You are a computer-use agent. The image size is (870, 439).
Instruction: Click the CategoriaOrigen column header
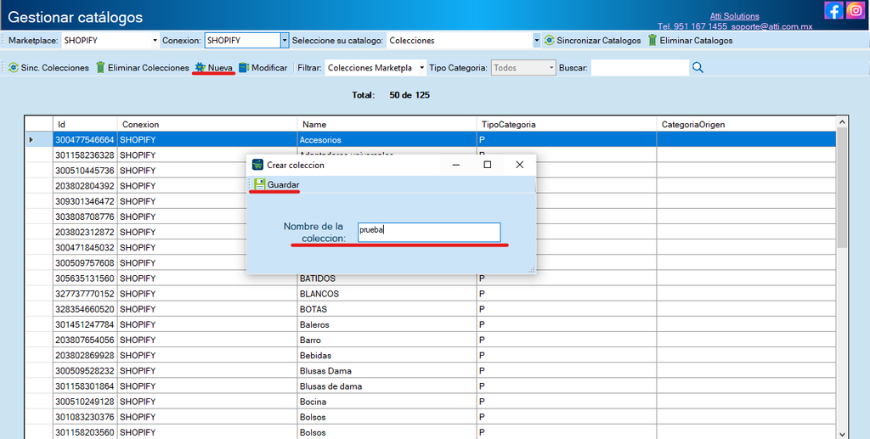pos(746,124)
